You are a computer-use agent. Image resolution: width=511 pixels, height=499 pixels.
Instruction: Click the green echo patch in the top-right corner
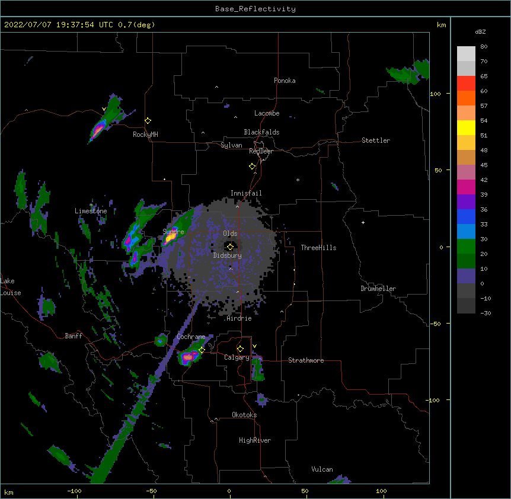(x=409, y=72)
